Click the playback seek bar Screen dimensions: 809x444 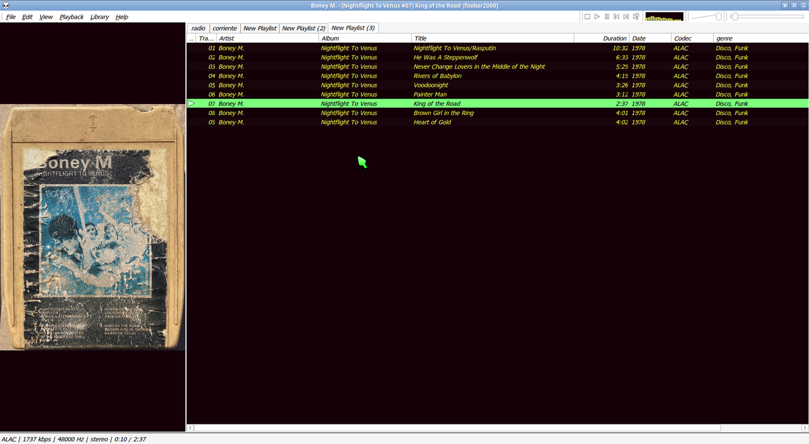[767, 16]
